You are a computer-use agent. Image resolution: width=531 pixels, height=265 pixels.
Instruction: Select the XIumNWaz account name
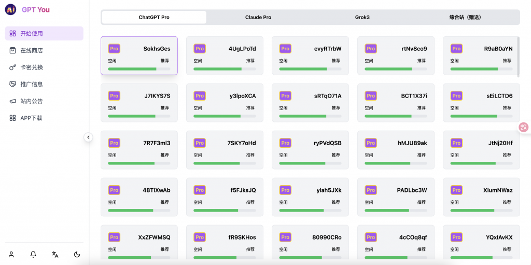tap(498, 190)
